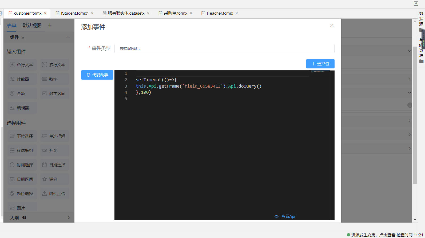Image resolution: width=425 pixels, height=238 pixels.
Task: Click the 选择值 button
Action: point(320,64)
